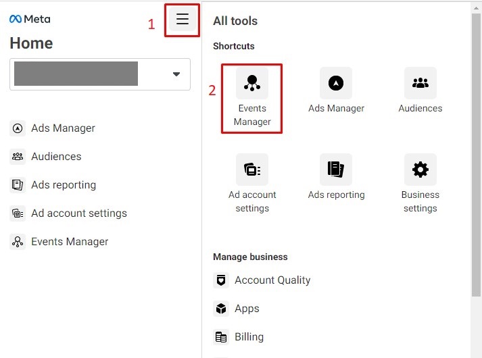Open the Ads Manager shortcut tile icon
Viewport: 482px width, 358px height.
(336, 83)
